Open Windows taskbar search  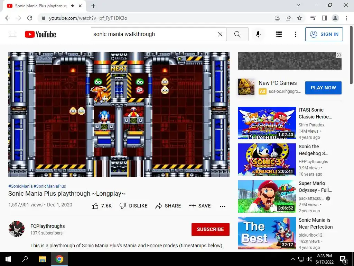tap(25, 259)
